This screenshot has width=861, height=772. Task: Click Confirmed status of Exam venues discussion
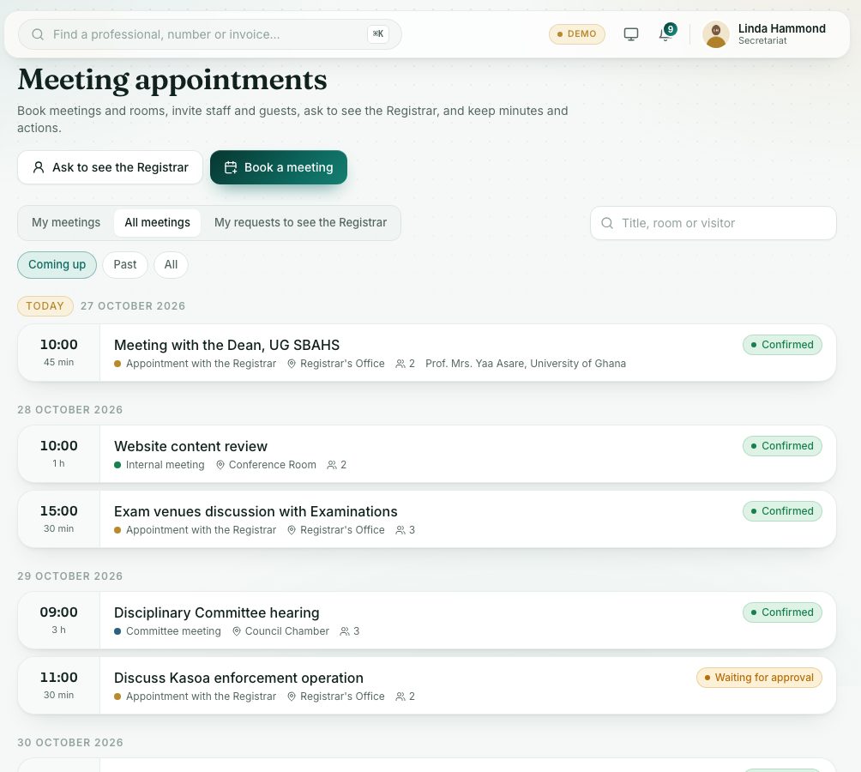coord(782,511)
